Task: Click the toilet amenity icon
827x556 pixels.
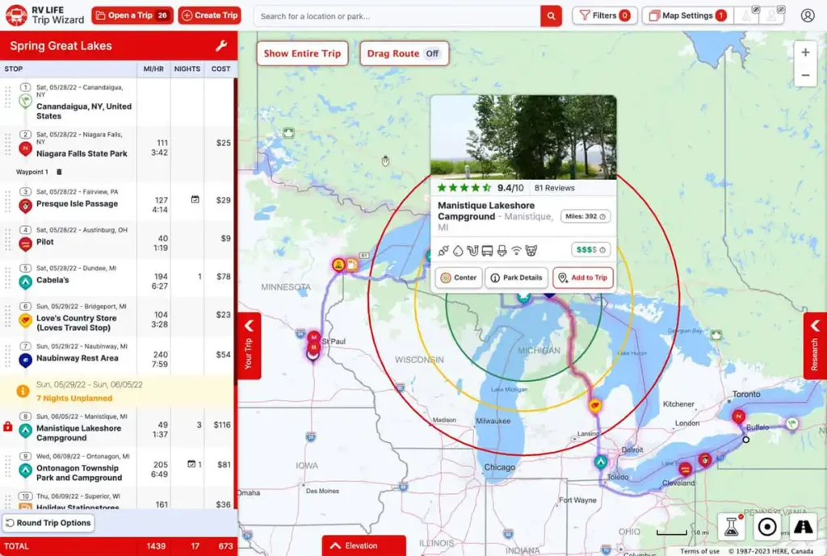Action: point(502,250)
